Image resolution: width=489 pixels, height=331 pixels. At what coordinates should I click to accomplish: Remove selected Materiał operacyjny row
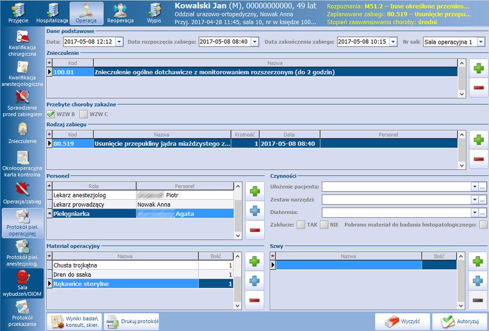click(x=254, y=300)
